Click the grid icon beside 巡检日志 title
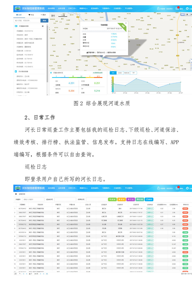The image size is (192, 282). point(16,194)
